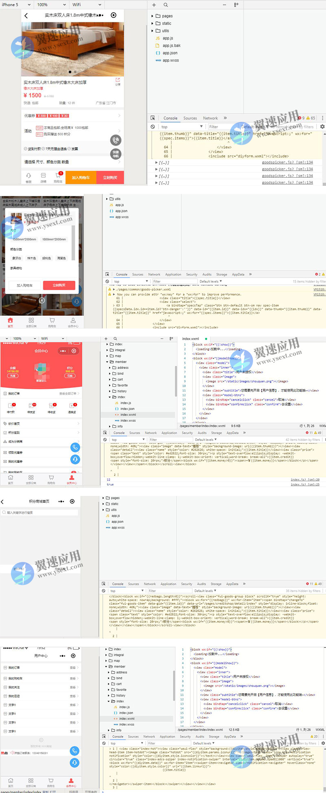Open the red active 首页 home tab

[x=10, y=322]
